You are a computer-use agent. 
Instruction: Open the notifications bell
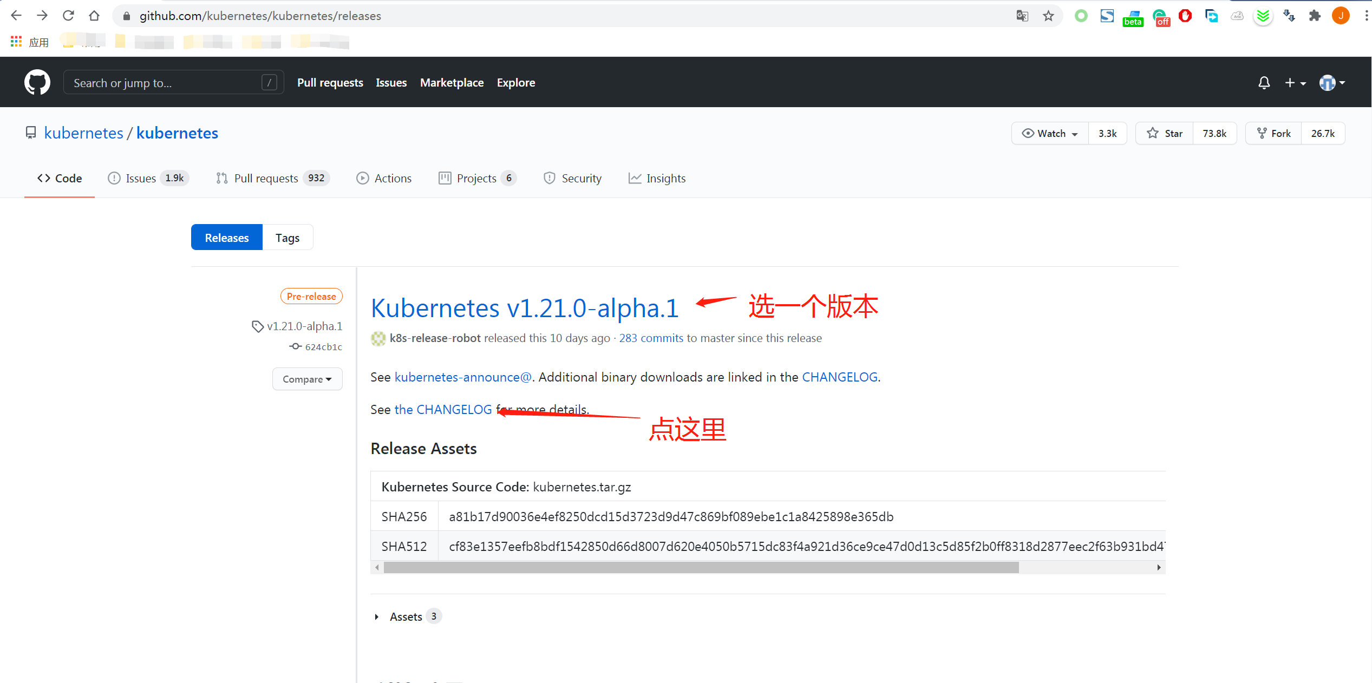tap(1264, 83)
